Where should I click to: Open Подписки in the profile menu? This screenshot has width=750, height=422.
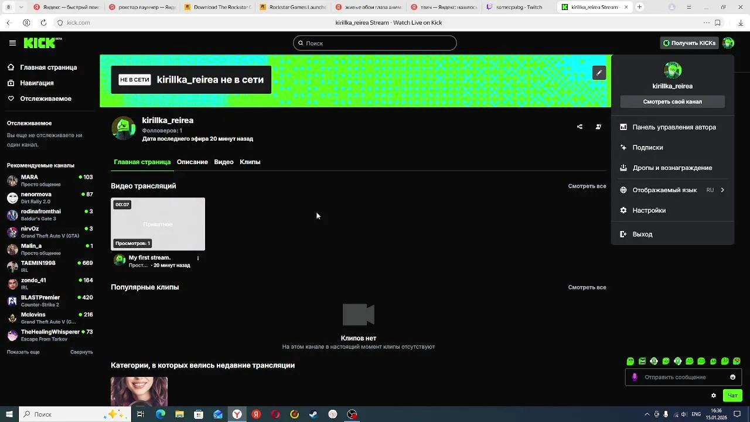coord(673,148)
